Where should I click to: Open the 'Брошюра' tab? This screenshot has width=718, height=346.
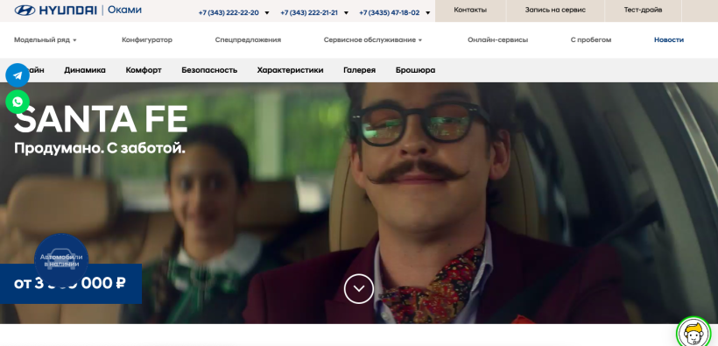(415, 70)
